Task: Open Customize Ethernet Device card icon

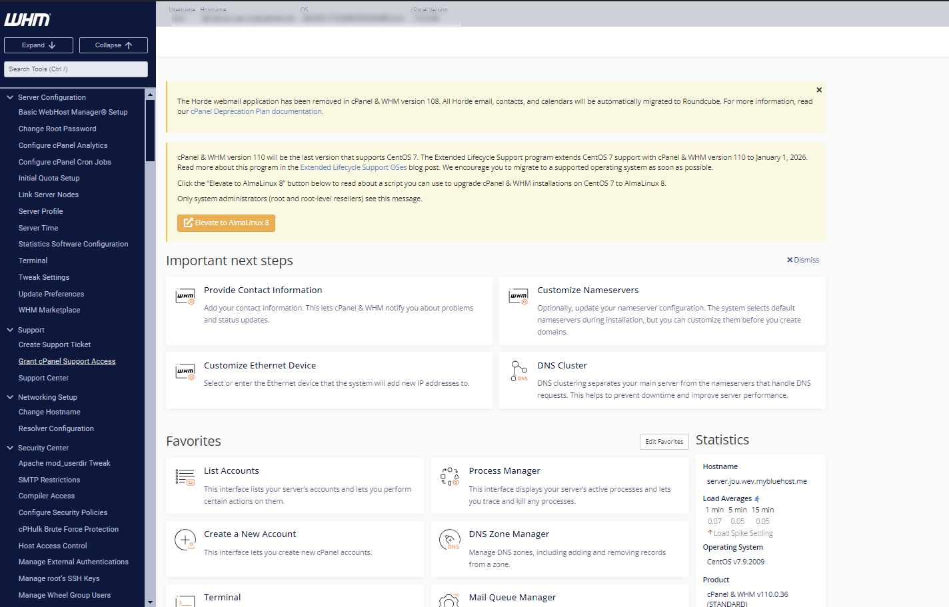Action: coord(185,372)
